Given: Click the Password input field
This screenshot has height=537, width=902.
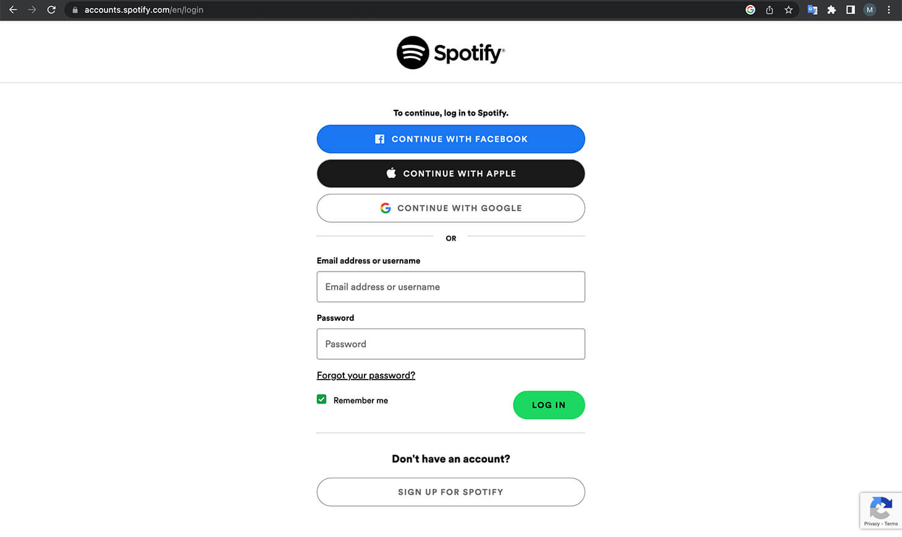Looking at the screenshot, I should pyautogui.click(x=450, y=344).
